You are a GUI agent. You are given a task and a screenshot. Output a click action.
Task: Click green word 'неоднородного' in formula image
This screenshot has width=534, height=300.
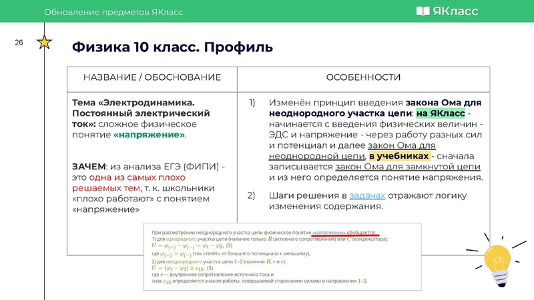click(x=184, y=262)
